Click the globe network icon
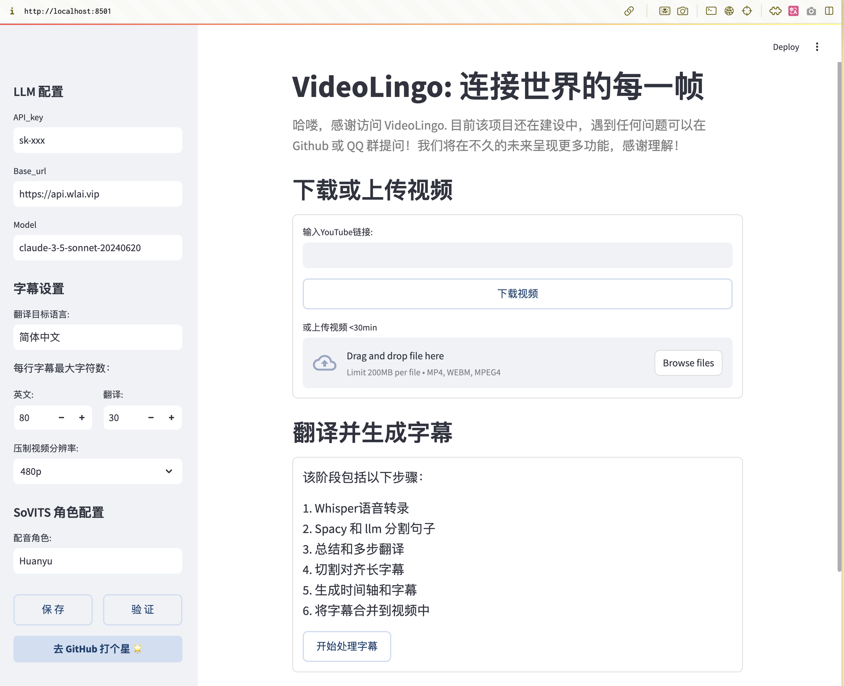The width and height of the screenshot is (844, 686). (729, 11)
